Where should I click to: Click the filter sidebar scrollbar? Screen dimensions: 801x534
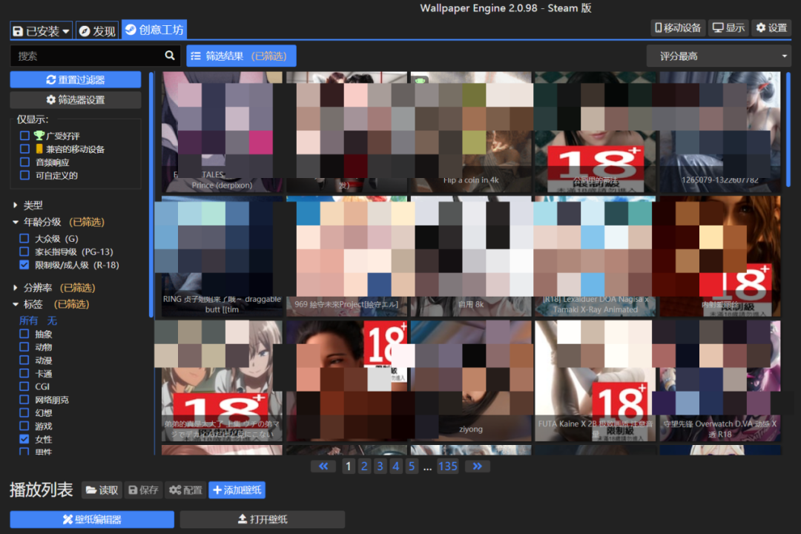pos(151,194)
